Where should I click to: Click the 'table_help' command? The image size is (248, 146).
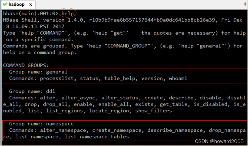120,78
